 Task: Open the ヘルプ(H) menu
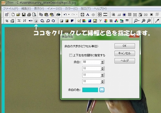click(x=100, y=9)
